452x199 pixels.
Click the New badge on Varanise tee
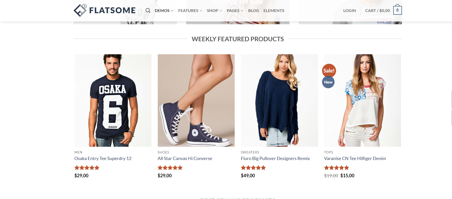pyautogui.click(x=328, y=82)
